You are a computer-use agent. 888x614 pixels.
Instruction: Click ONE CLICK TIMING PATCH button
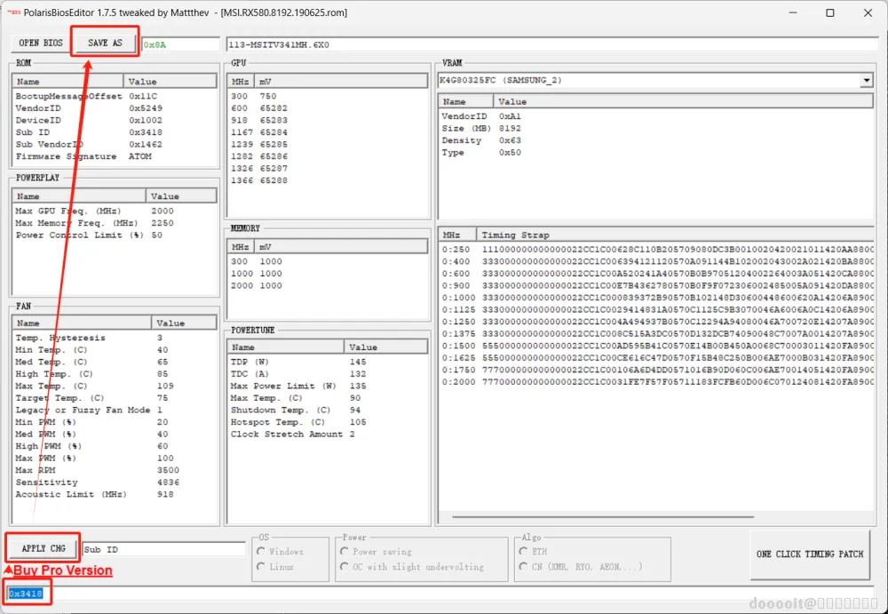(x=810, y=554)
